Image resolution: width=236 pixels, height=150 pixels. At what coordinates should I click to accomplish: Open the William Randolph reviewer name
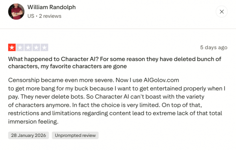51,7
